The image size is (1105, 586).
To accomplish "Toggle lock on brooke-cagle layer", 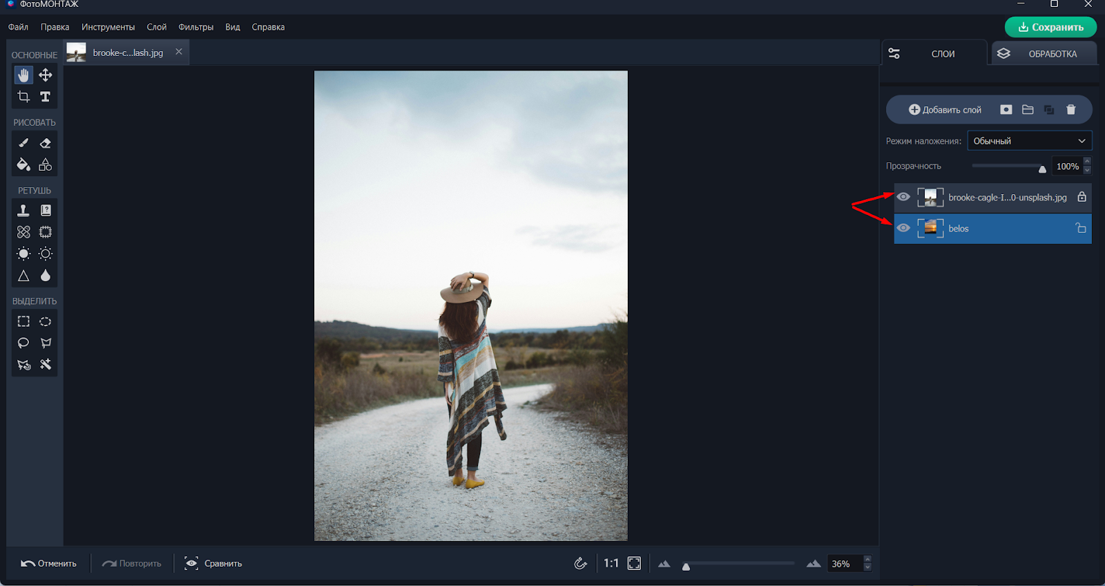I will pos(1082,197).
